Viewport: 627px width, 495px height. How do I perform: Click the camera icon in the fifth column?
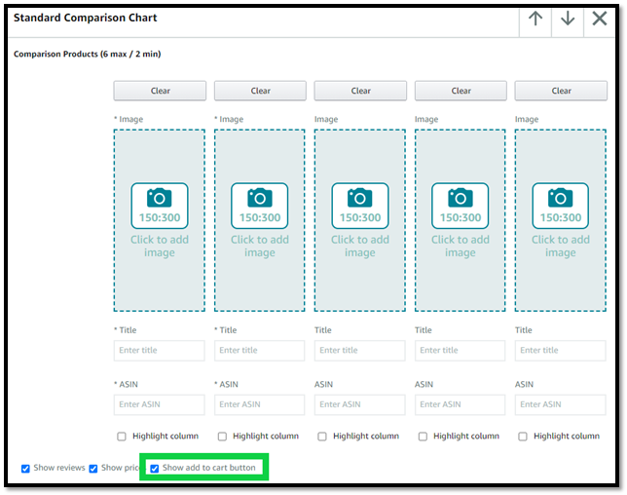tap(560, 198)
